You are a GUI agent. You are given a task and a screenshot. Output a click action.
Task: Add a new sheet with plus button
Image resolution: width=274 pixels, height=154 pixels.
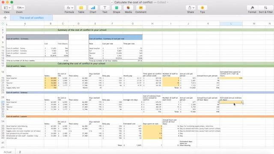5,18
